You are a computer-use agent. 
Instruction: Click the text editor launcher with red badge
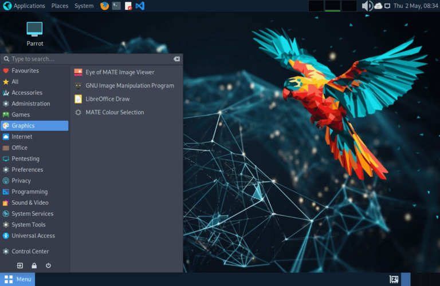tap(128, 6)
